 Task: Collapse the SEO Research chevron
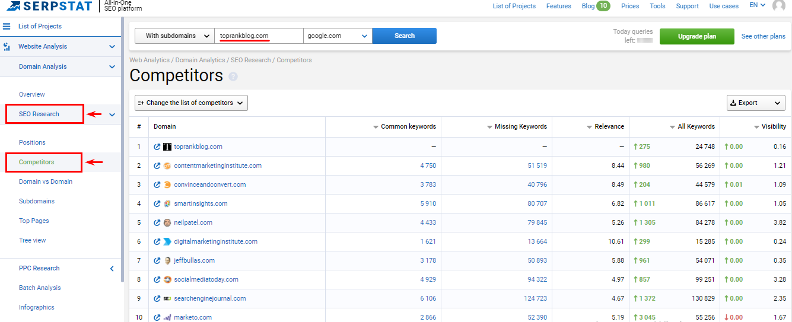click(112, 114)
